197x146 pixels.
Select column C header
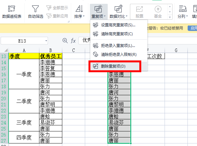73,50
